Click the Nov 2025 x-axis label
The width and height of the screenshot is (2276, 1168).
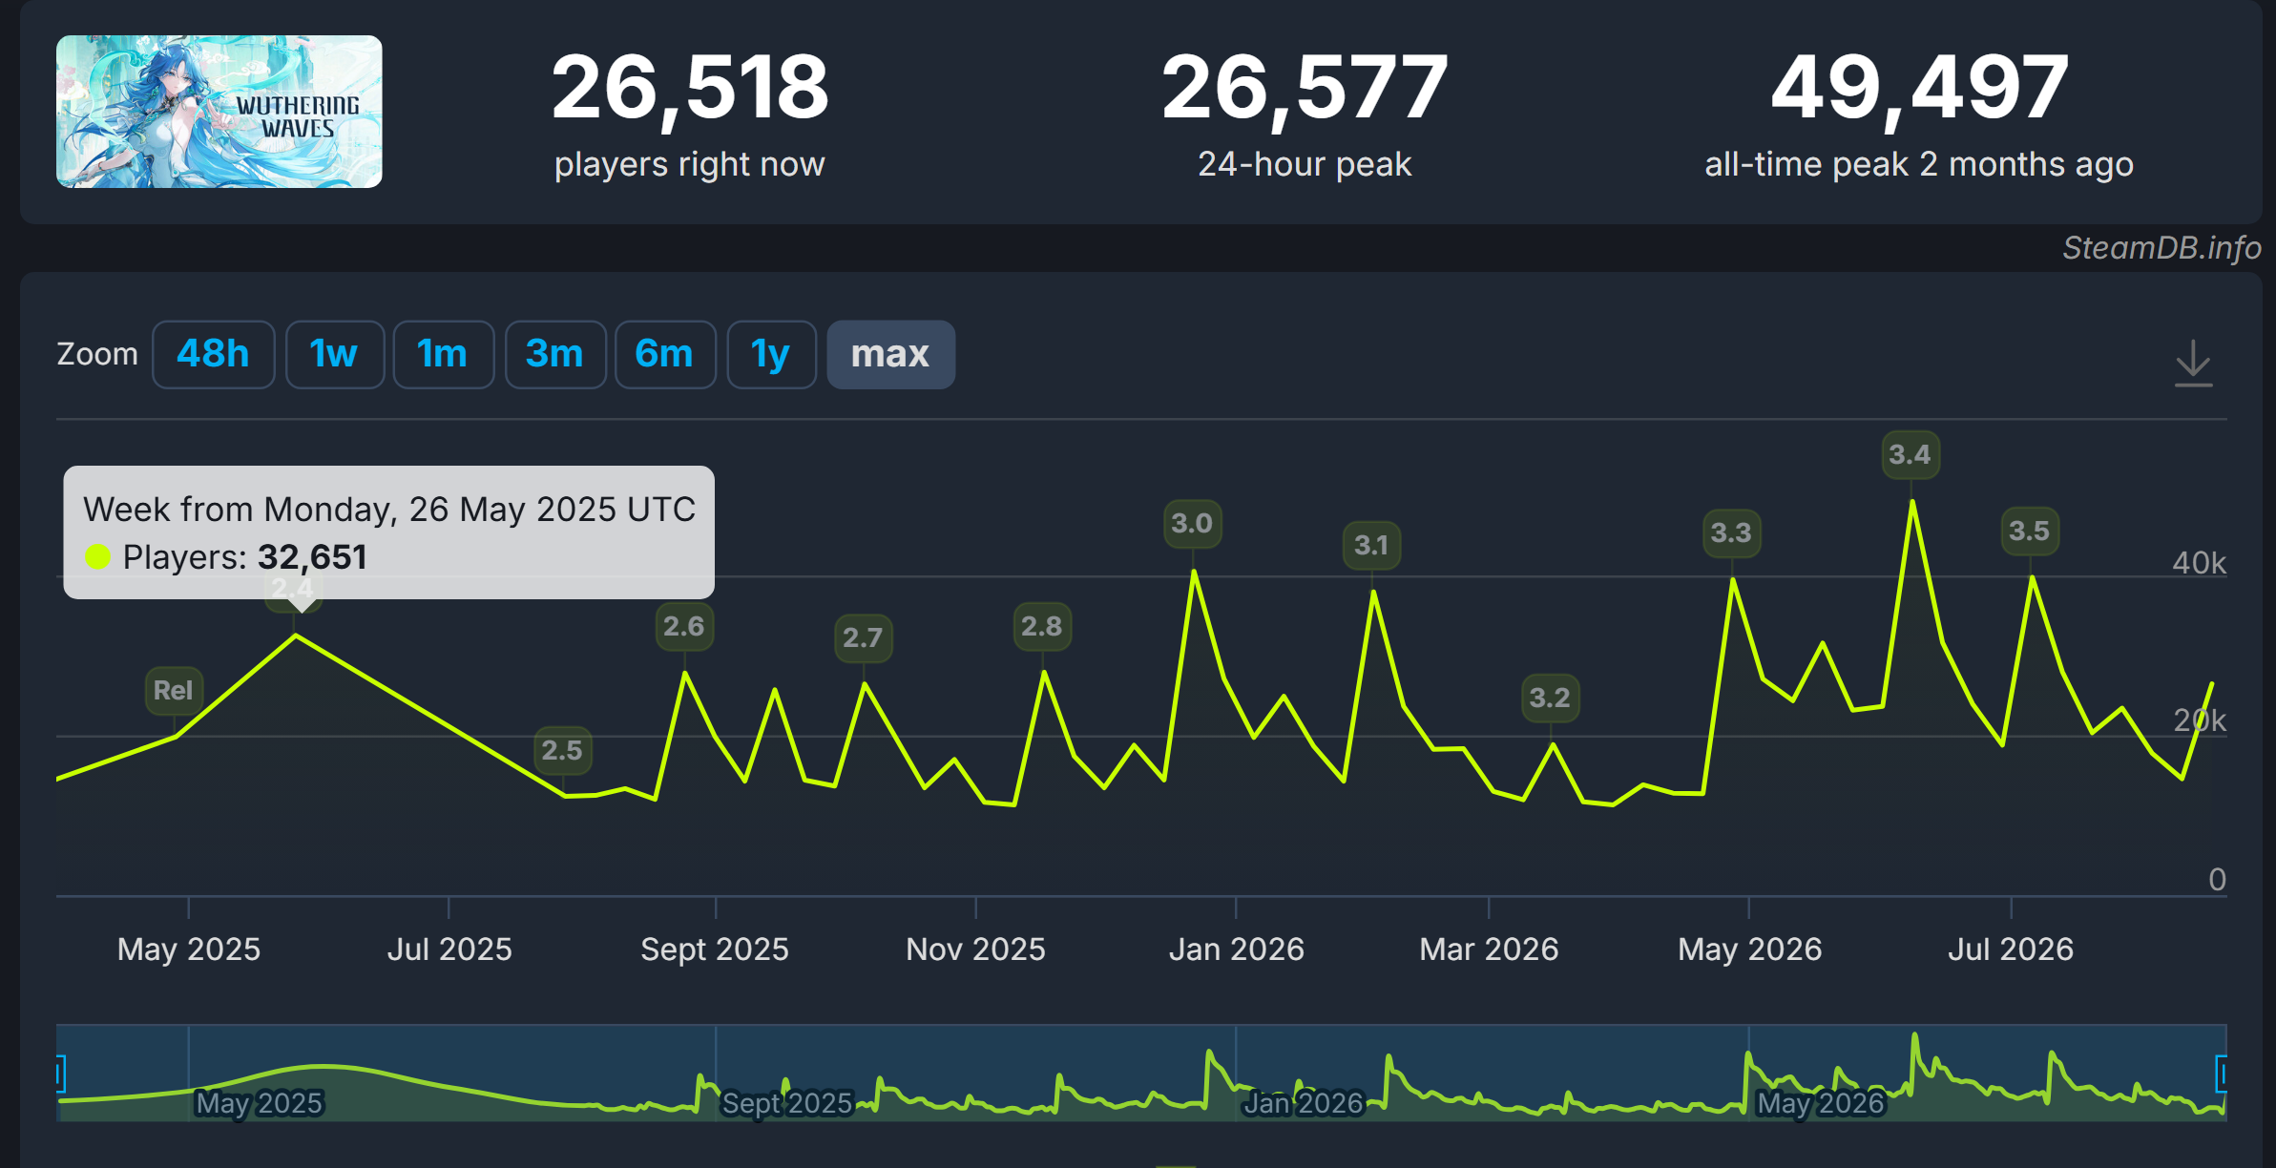975,949
